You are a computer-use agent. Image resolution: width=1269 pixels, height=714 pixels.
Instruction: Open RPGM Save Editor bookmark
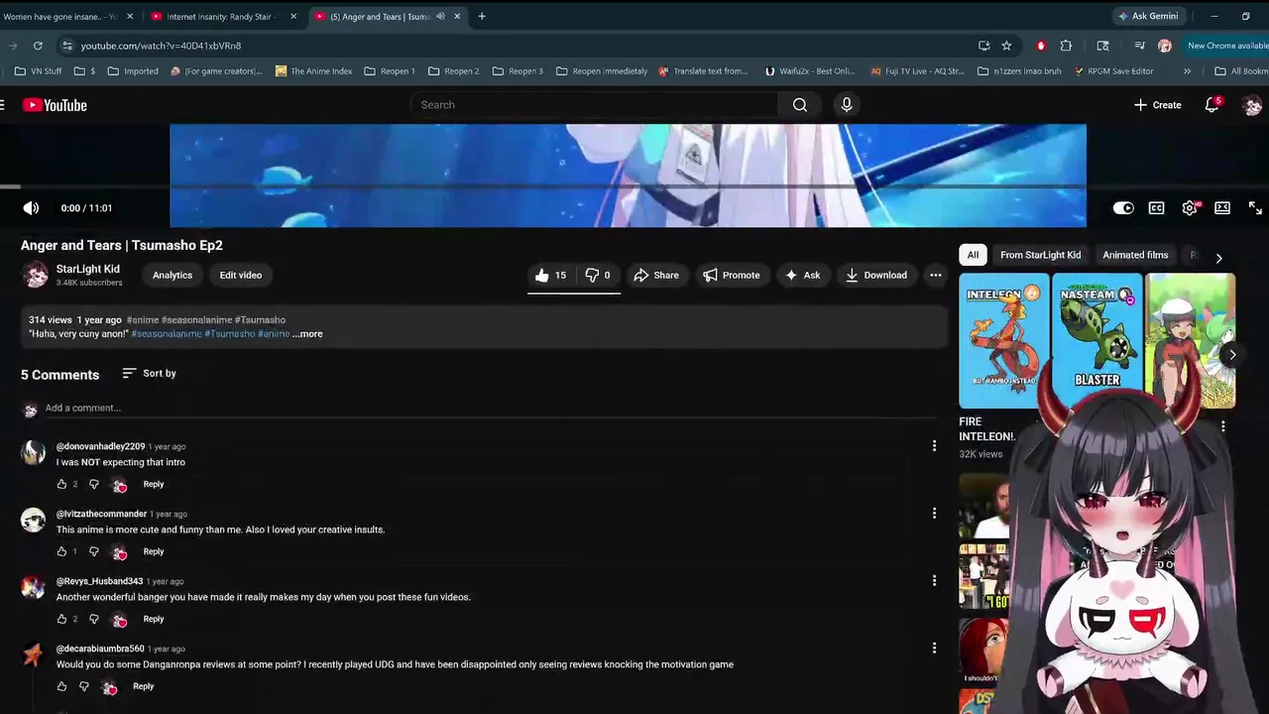pos(1112,71)
